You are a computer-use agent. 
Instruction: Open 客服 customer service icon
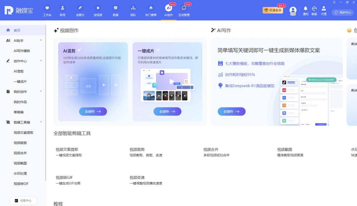tap(314, 9)
